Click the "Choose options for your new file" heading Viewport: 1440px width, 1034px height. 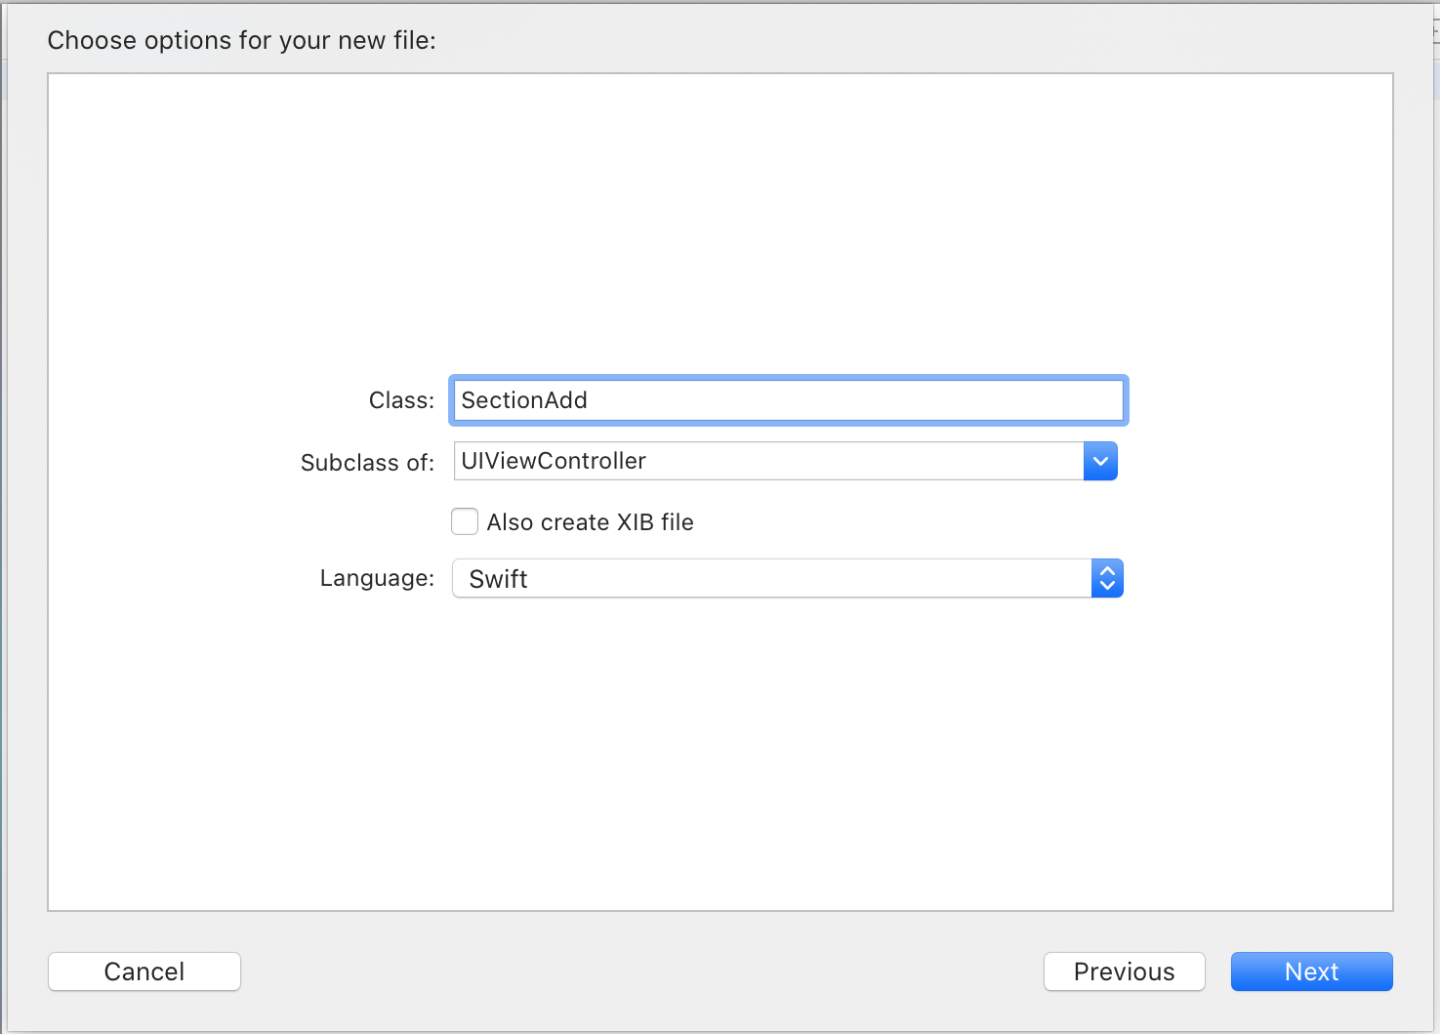tap(241, 40)
